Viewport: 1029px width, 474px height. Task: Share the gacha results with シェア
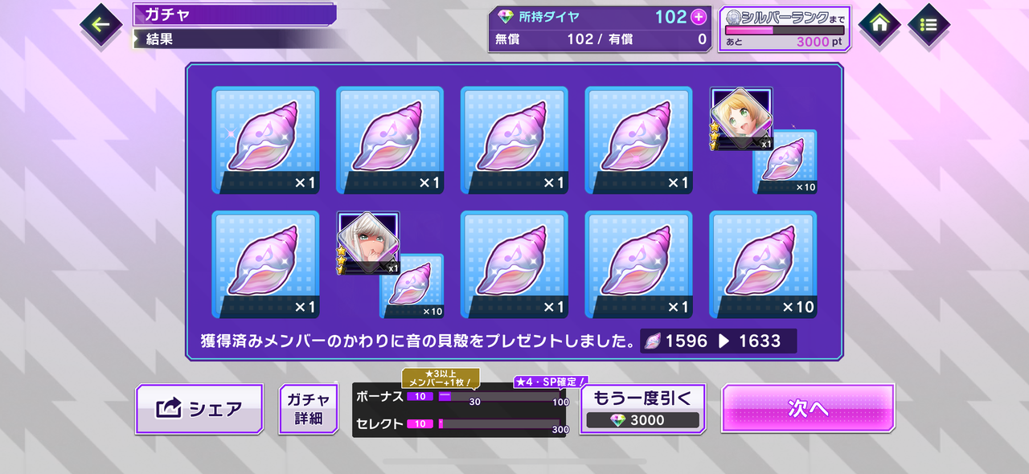pos(199,409)
